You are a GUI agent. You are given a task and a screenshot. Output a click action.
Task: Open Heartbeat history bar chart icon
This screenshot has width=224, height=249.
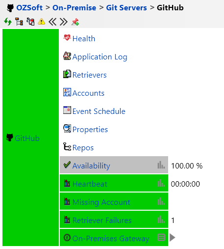tap(161, 183)
